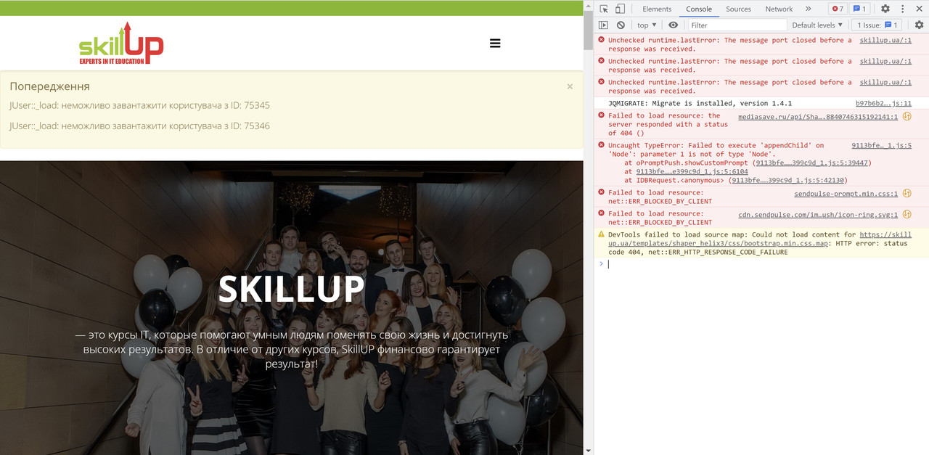
Task: Open network request icon for sendpulse-prompt.min.css
Action: (907, 193)
